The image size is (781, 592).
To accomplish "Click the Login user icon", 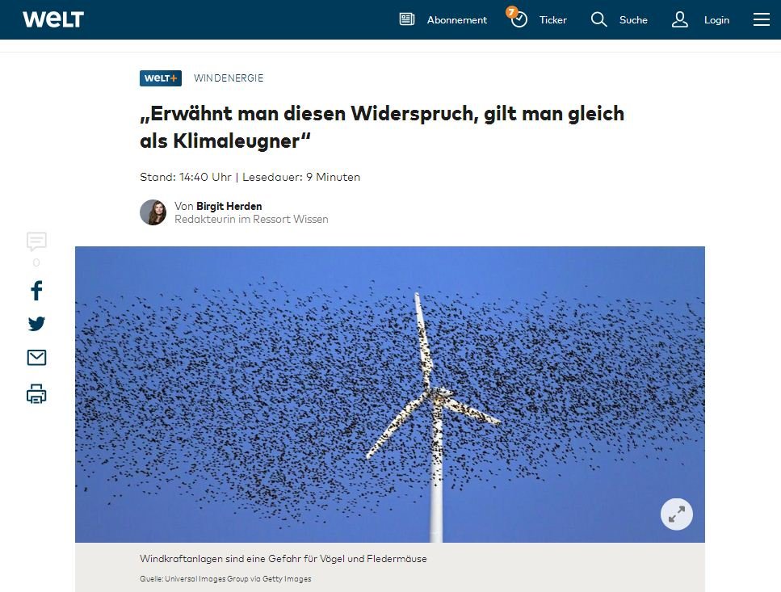I will coord(680,19).
